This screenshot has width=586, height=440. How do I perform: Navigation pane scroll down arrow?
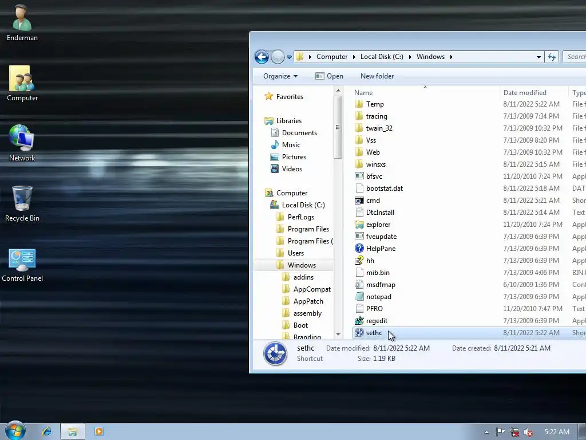click(x=338, y=334)
